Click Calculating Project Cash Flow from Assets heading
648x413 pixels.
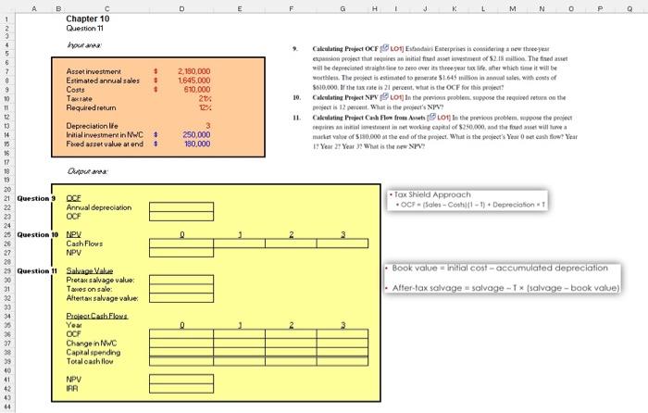coord(368,118)
